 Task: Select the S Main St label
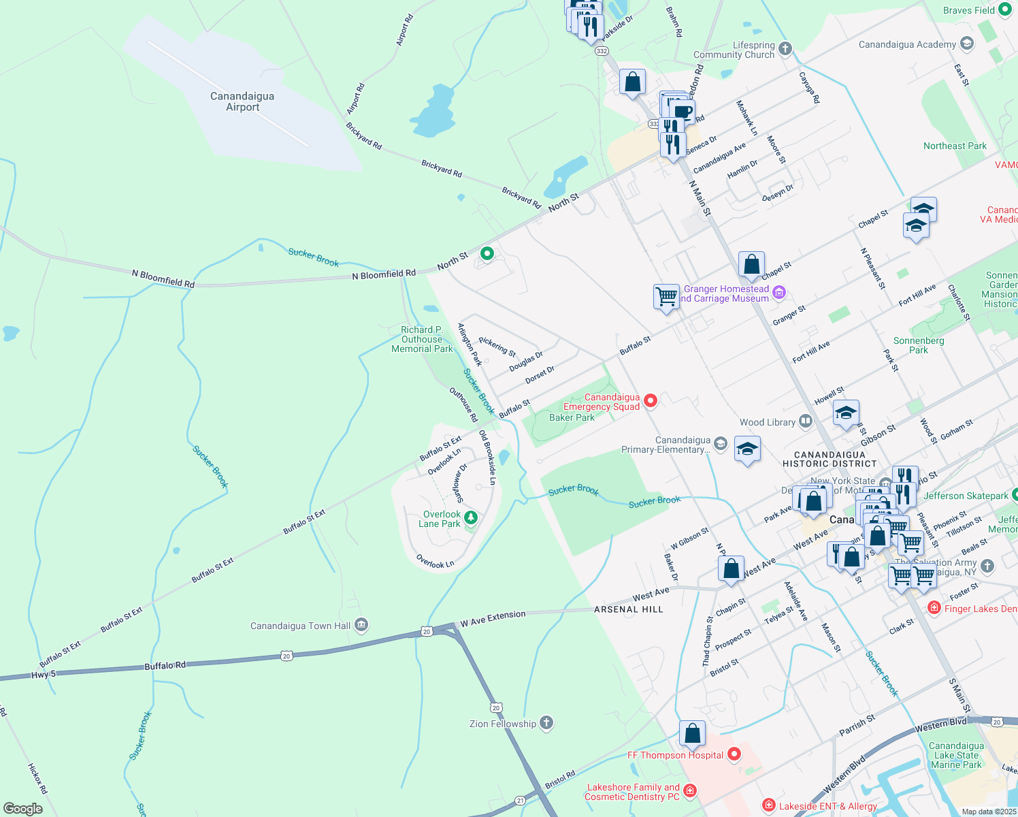coord(959,695)
